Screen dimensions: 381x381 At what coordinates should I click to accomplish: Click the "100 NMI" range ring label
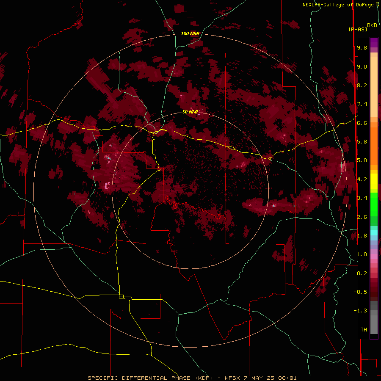tap(190, 33)
